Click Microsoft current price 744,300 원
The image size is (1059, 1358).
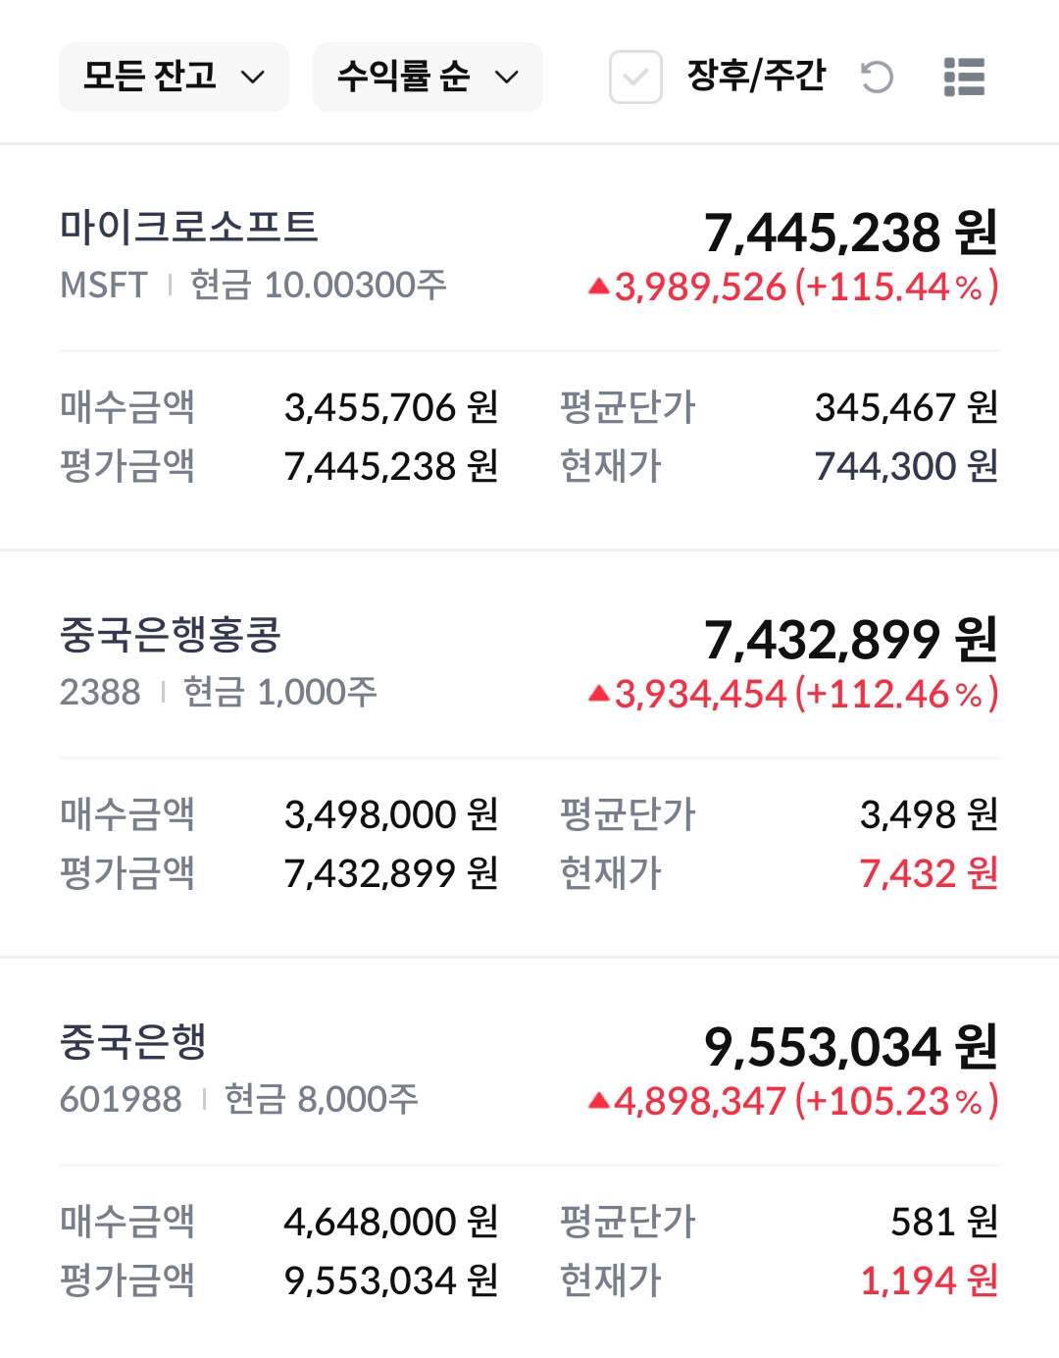[906, 466]
